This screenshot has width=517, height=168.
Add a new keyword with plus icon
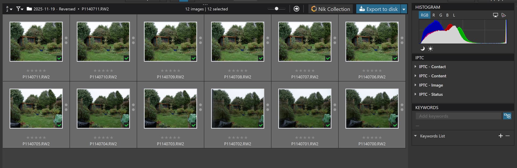(x=501, y=136)
